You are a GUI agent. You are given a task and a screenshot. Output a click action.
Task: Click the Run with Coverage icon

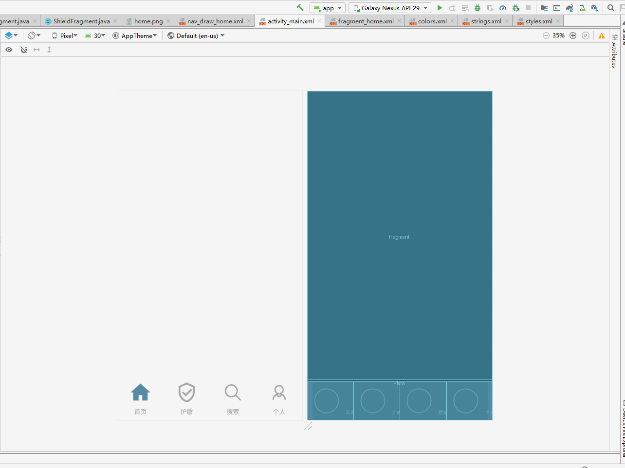tap(490, 8)
